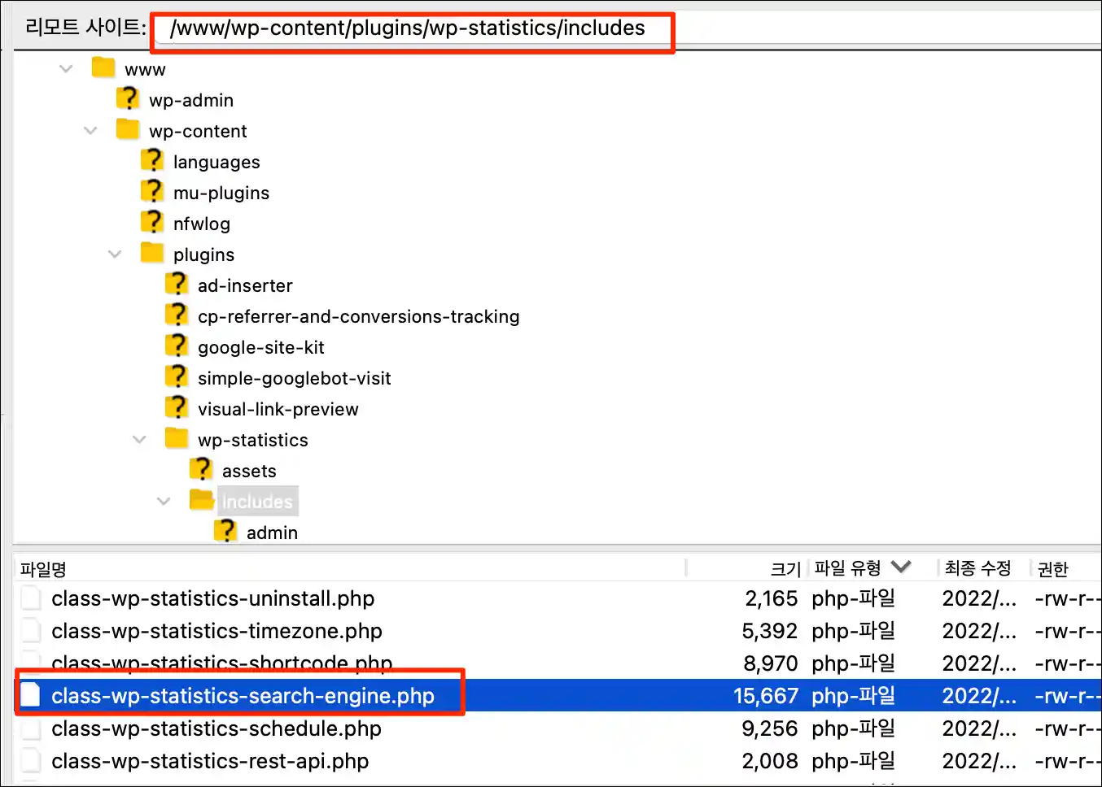Click the search-engine.php file icon
The height and width of the screenshot is (787, 1102).
coord(30,695)
